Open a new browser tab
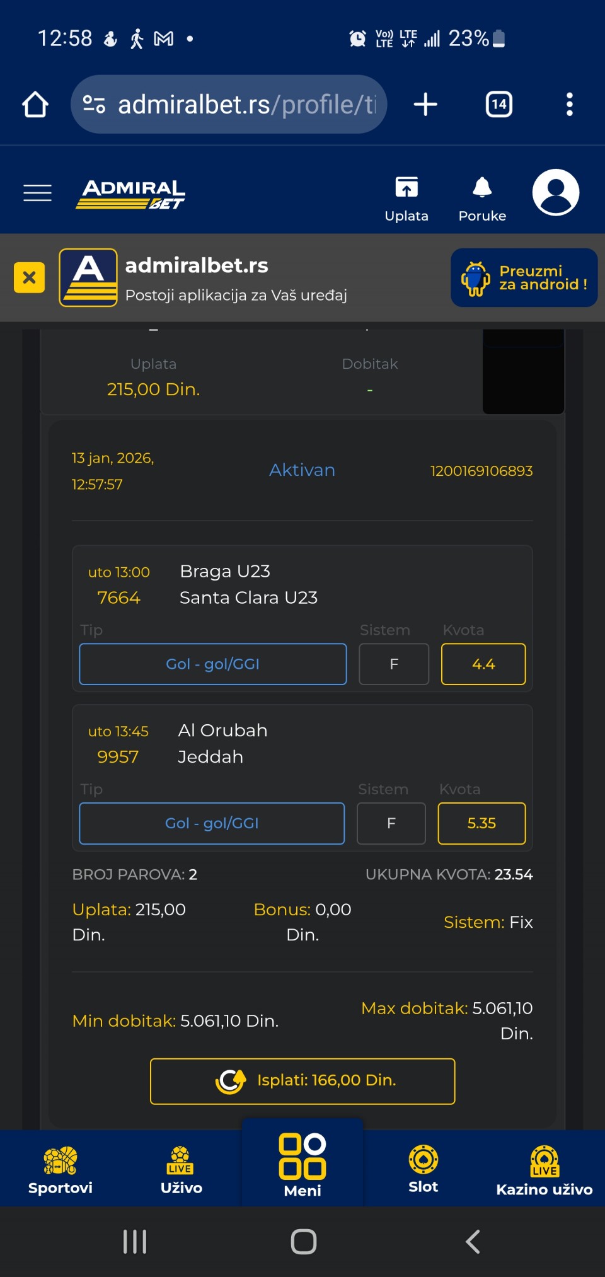Screen dimensions: 605x1277 (425, 105)
